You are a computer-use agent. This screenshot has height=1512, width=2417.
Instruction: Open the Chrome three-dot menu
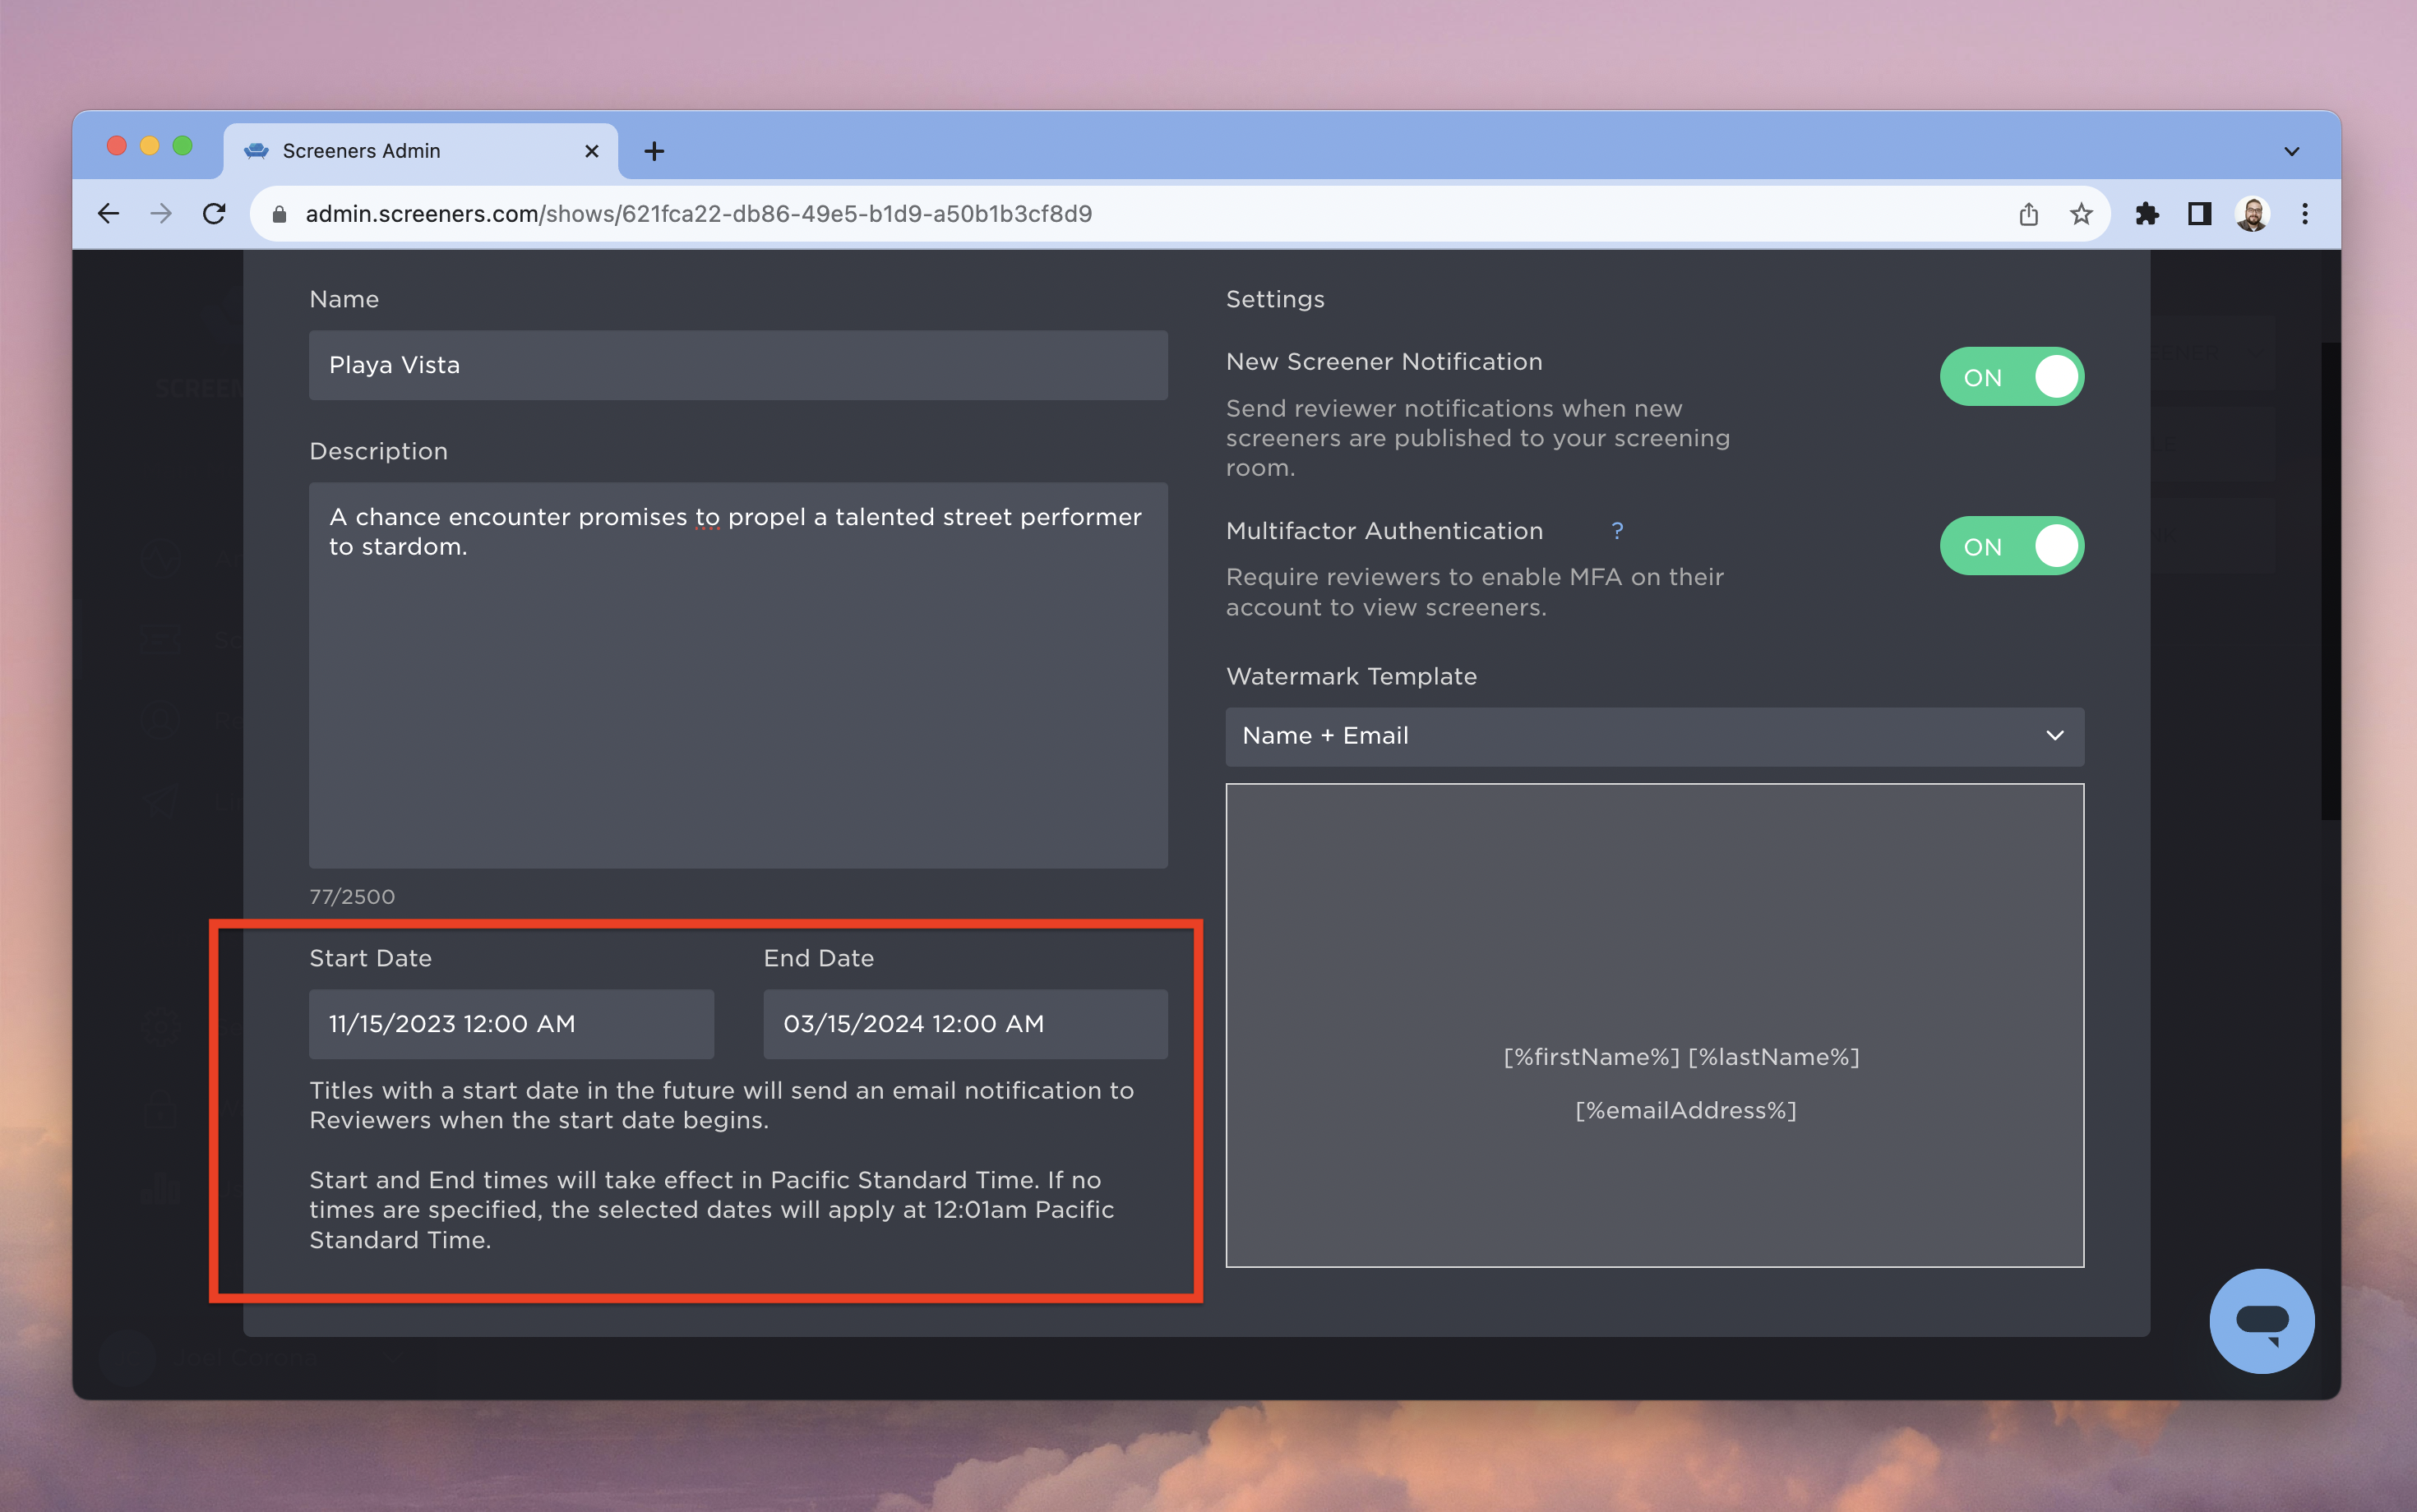(2305, 214)
